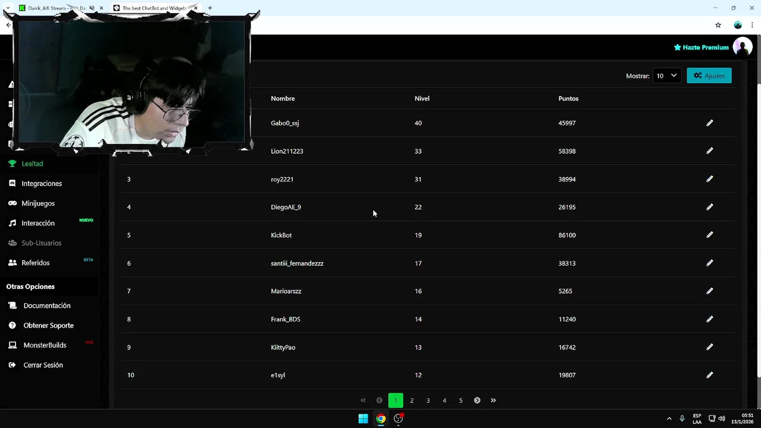Open the Sub-Usuarios menu item
This screenshot has width=761, height=428.
point(42,243)
